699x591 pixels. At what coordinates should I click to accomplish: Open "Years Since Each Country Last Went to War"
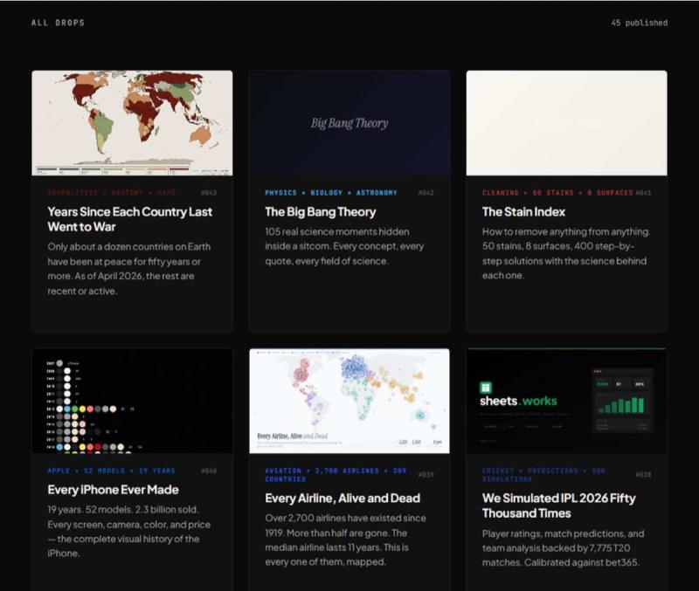tap(129, 219)
